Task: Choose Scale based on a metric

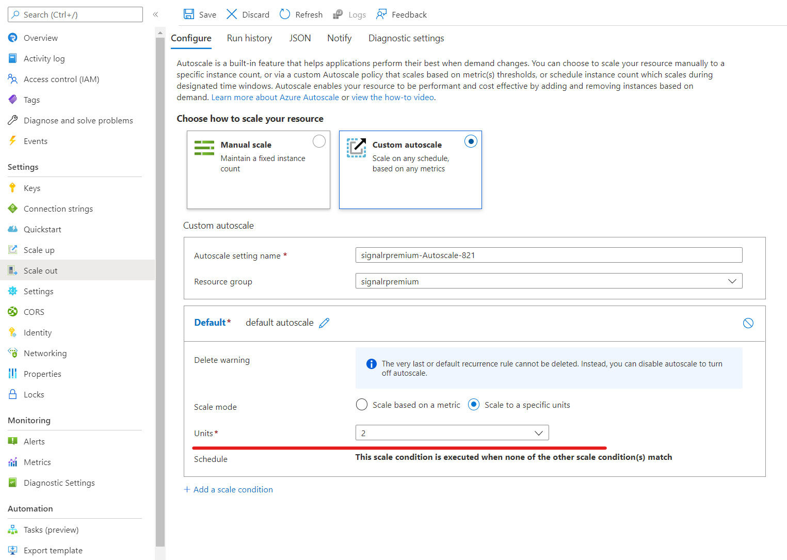Action: (x=361, y=404)
